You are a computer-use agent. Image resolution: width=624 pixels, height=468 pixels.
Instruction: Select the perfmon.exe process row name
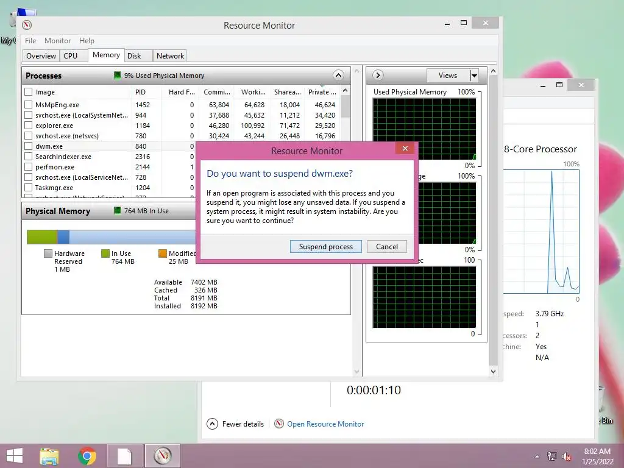pos(54,167)
